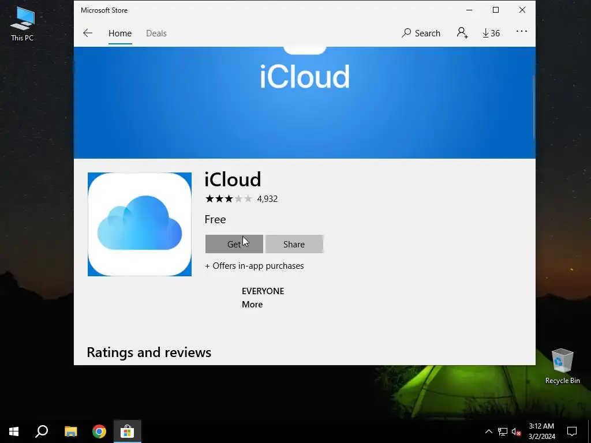Share the iCloud app listing
The height and width of the screenshot is (443, 591).
(294, 244)
